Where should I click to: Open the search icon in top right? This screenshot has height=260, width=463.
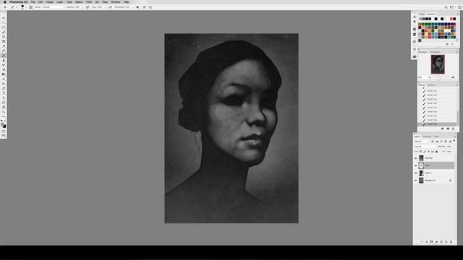pyautogui.click(x=446, y=7)
